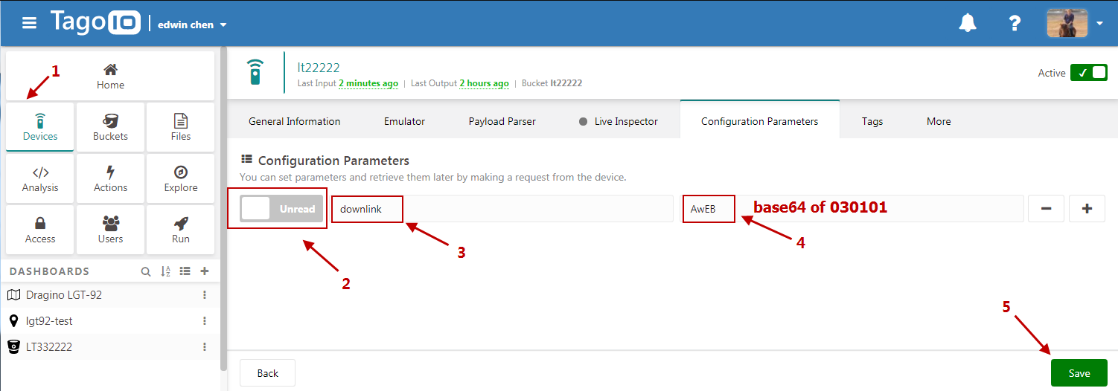Switch to Tags tab
This screenshot has height=391, width=1118.
click(x=872, y=121)
